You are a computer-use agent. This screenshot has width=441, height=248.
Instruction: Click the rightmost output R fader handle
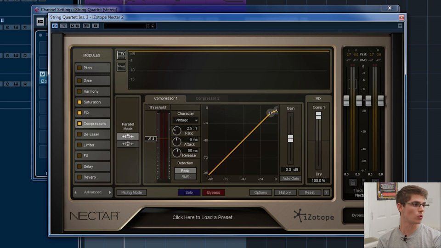tap(380, 101)
